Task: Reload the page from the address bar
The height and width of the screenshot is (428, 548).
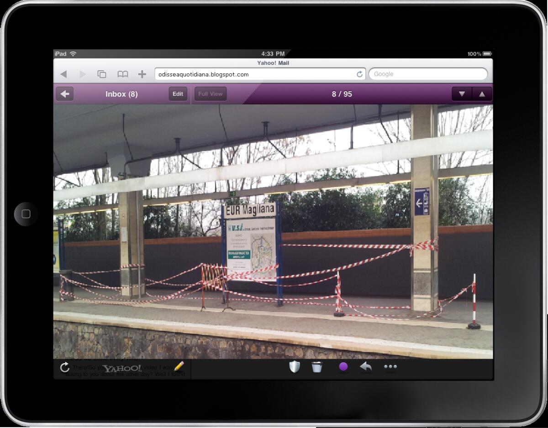Action: point(359,74)
